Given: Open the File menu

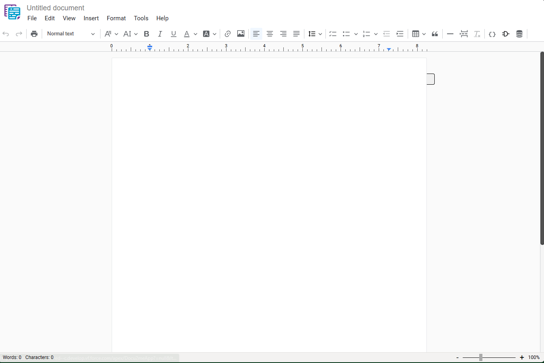Looking at the screenshot, I should click(32, 18).
